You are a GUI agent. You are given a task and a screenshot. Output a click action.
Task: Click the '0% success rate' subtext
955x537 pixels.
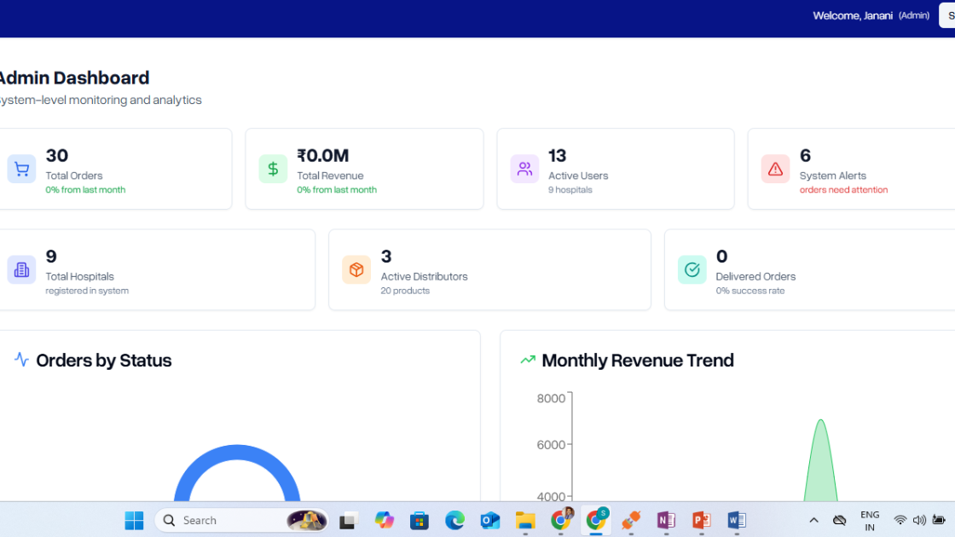(750, 291)
